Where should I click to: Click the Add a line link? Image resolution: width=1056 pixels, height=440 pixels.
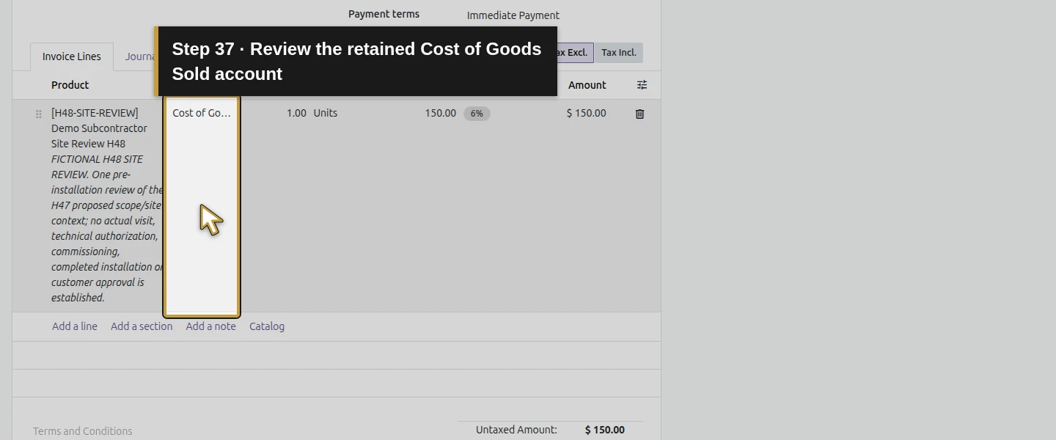(75, 326)
